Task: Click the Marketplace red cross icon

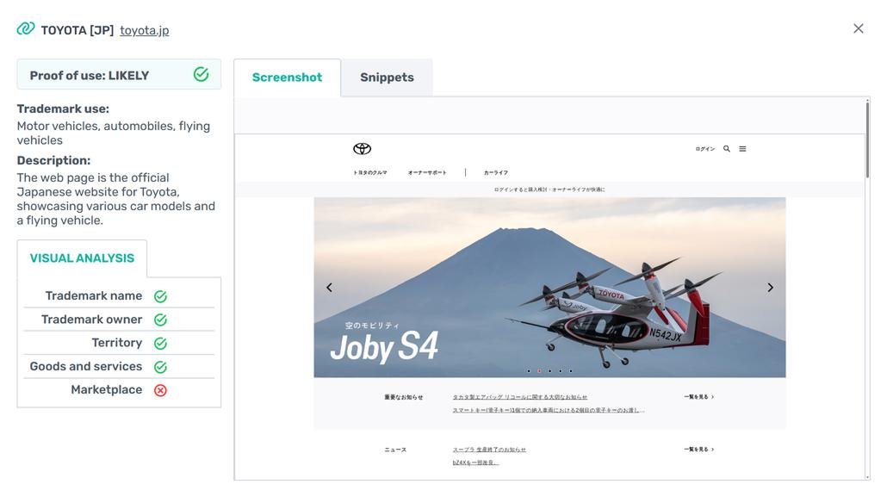Action: coord(161,390)
